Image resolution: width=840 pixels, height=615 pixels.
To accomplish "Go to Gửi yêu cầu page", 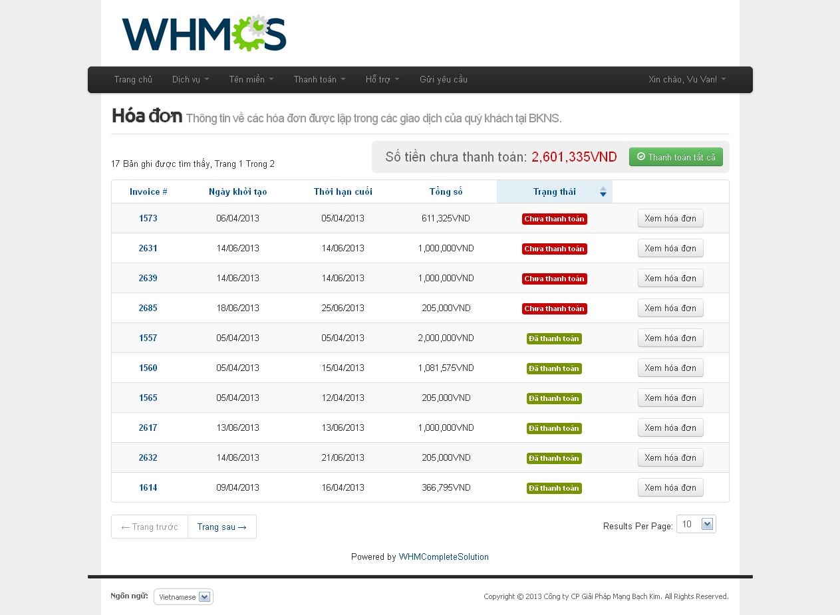I will point(443,80).
